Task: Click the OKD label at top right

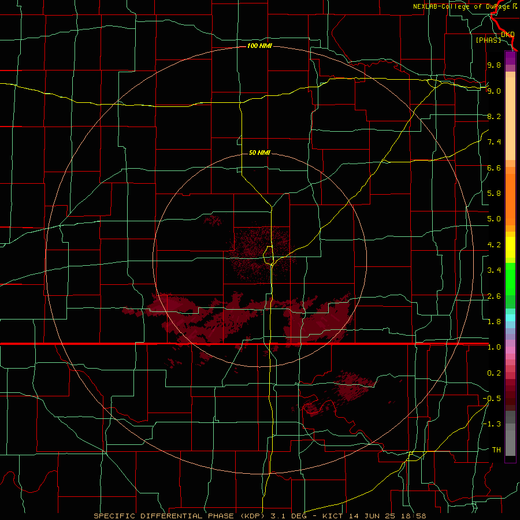Action: [508, 34]
